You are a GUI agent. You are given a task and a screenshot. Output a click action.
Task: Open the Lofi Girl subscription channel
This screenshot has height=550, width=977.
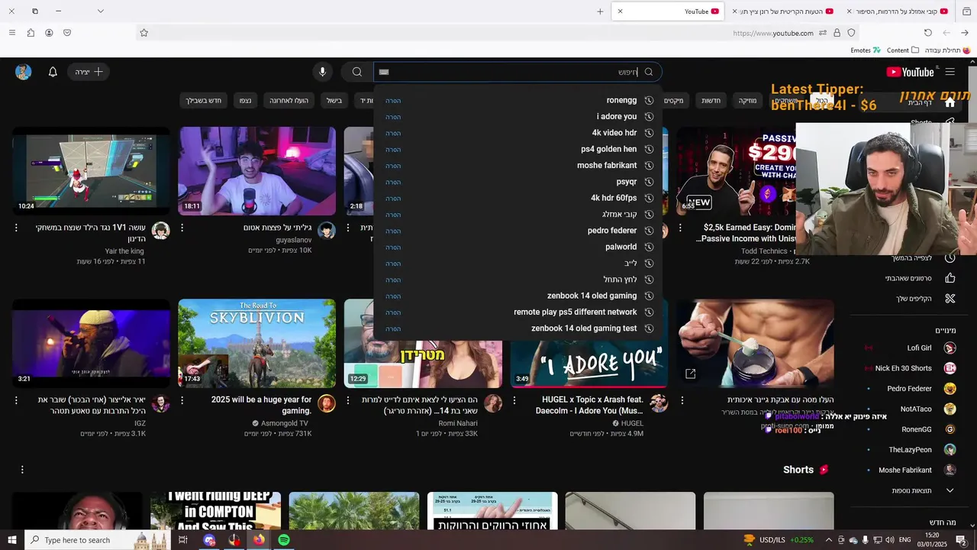tap(918, 348)
